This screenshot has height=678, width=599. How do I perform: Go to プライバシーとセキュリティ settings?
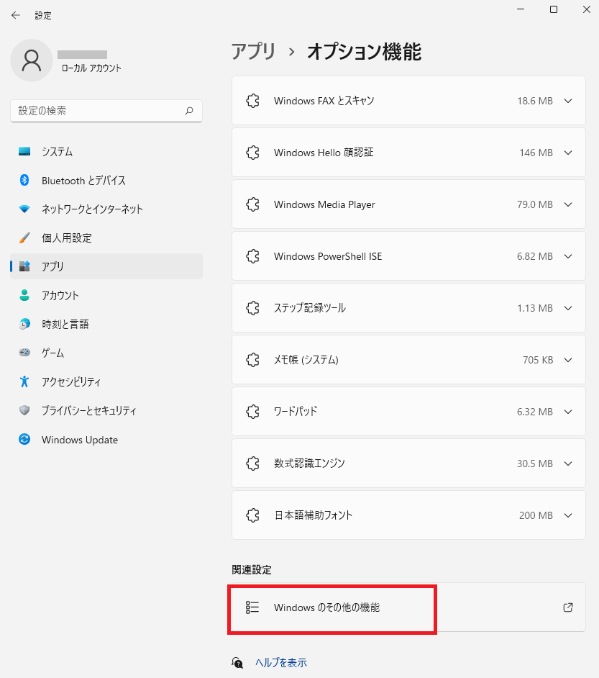pyautogui.click(x=106, y=410)
